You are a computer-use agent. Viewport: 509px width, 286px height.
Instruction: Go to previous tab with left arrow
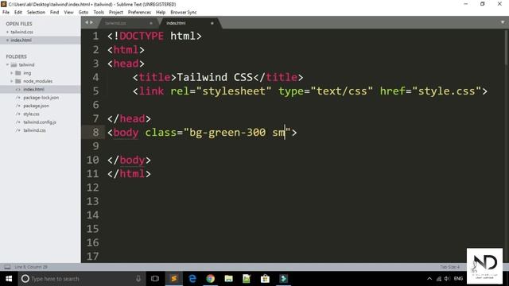pos(87,22)
